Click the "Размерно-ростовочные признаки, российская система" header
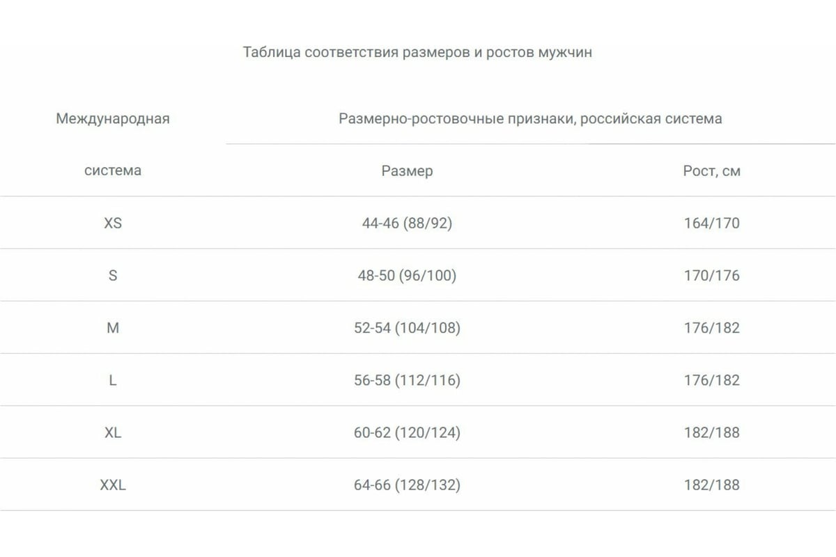The image size is (836, 557). coord(530,118)
